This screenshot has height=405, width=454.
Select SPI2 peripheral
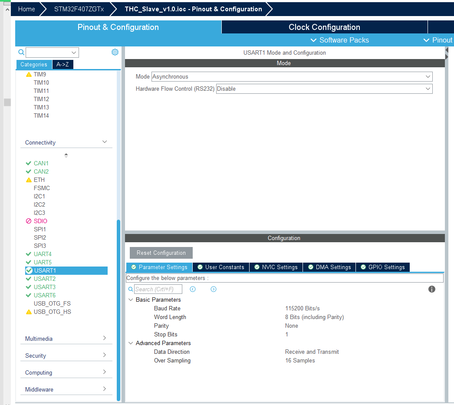[x=39, y=237]
